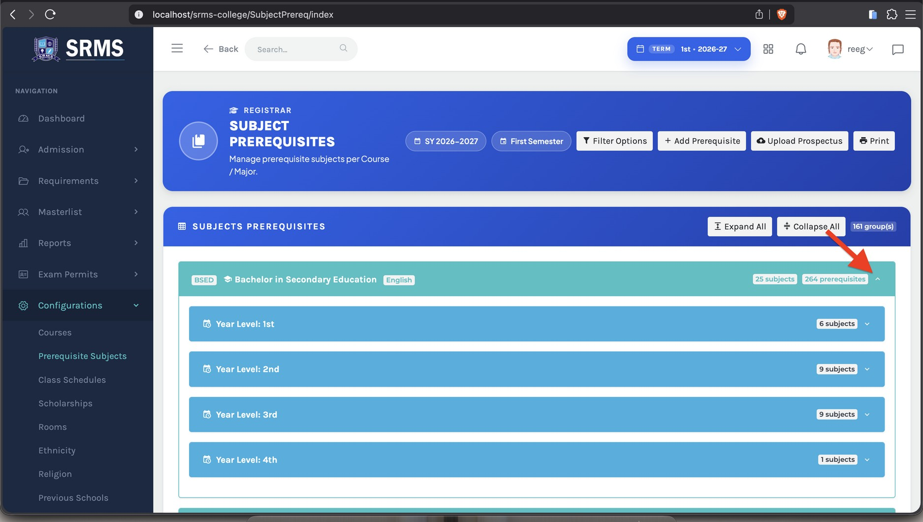Image resolution: width=923 pixels, height=522 pixels.
Task: Open Previous Schools menu item
Action: coord(73,498)
